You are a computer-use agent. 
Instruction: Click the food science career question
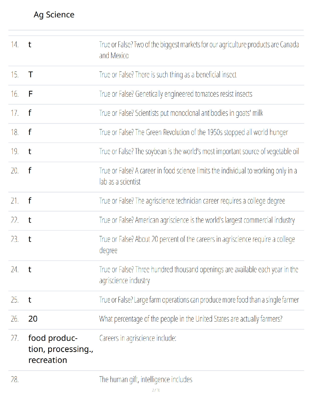tap(198, 176)
